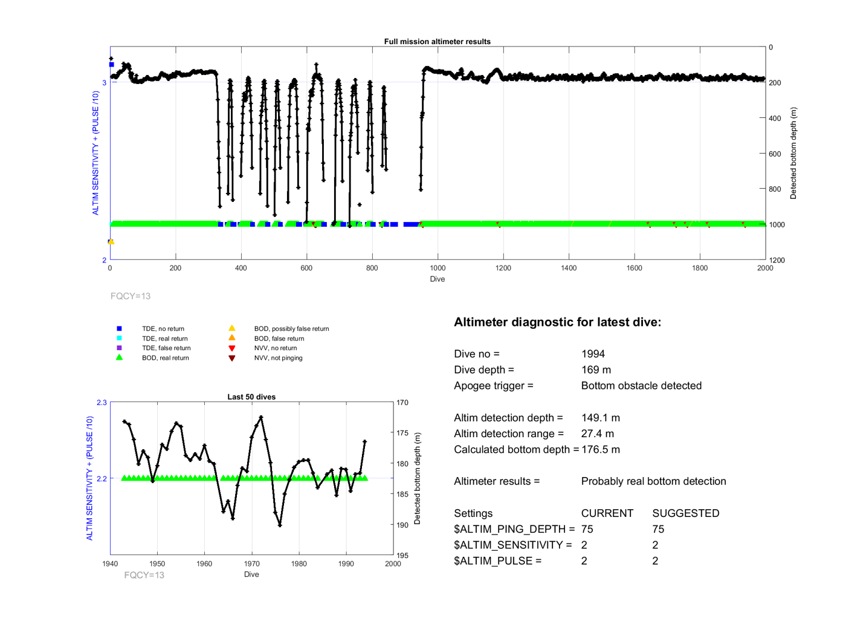846x624 pixels.
Task: Click the 'CURRENT' settings column header
Action: [x=607, y=513]
